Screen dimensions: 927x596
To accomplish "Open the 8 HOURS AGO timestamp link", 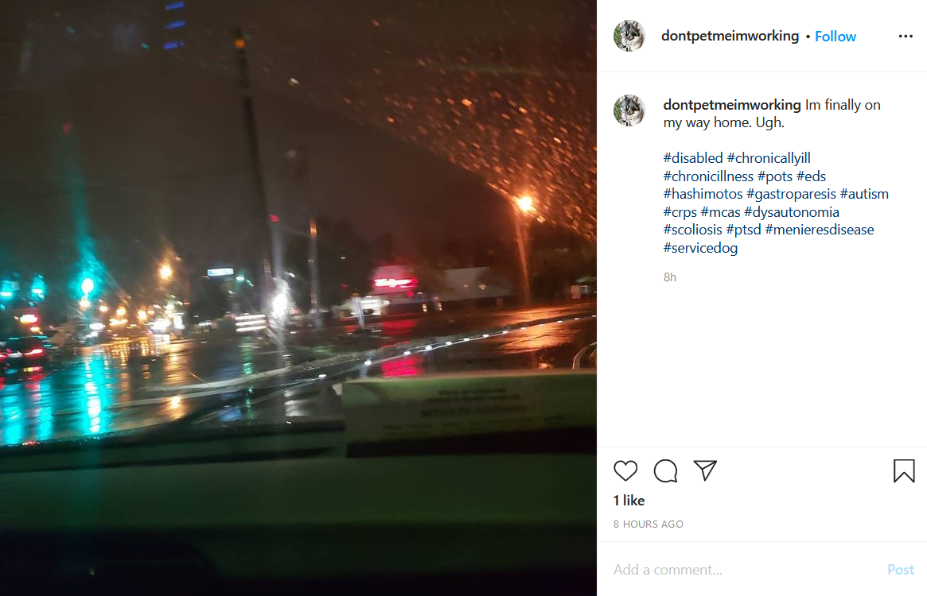I will [x=648, y=524].
